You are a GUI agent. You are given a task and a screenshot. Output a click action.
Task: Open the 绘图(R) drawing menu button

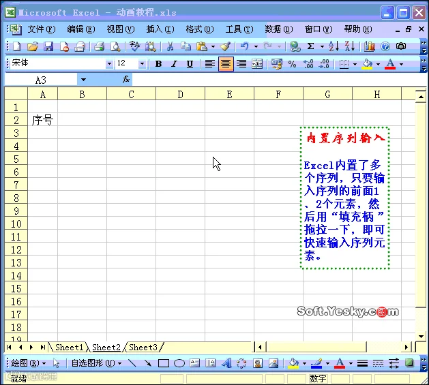click(29, 363)
